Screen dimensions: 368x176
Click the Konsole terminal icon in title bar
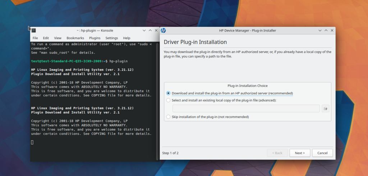coord(34,31)
